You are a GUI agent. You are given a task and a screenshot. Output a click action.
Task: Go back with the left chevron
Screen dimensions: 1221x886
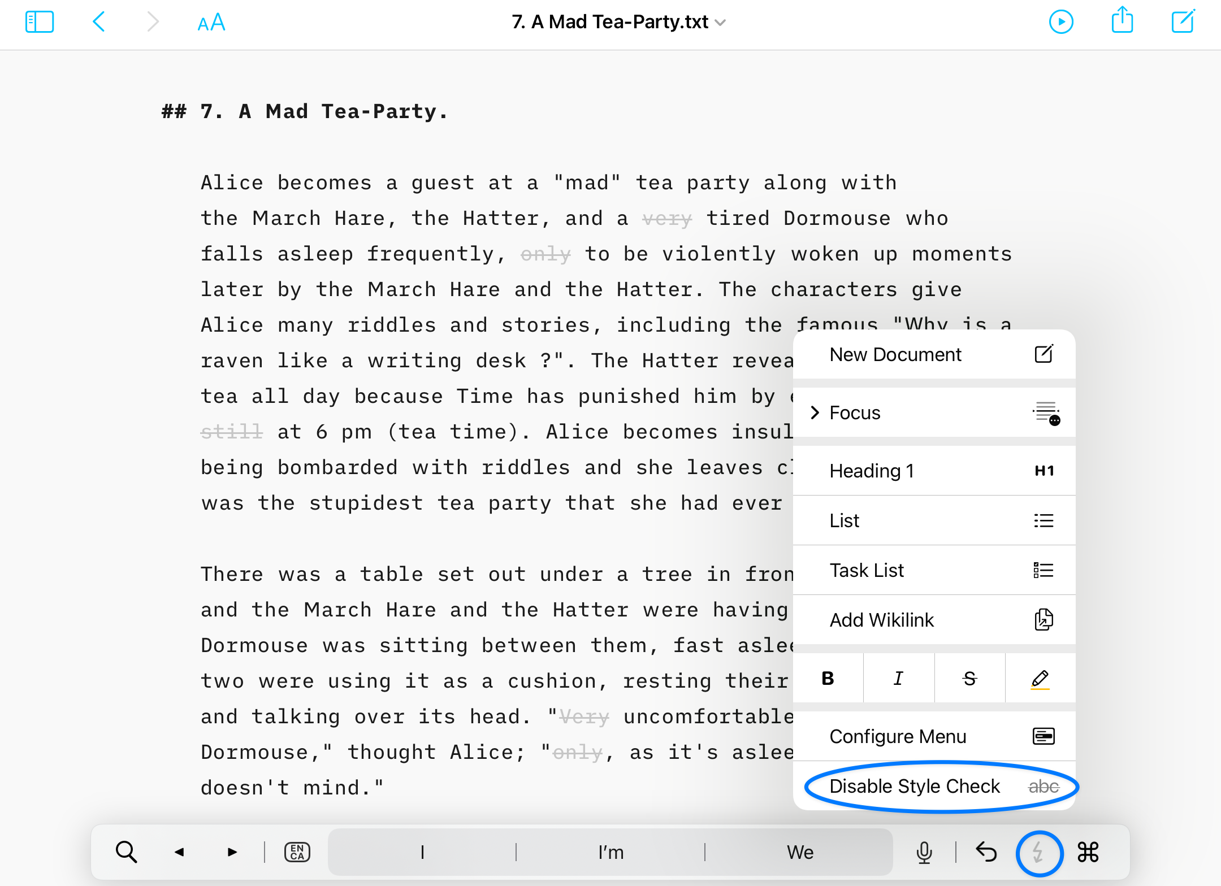pyautogui.click(x=99, y=23)
